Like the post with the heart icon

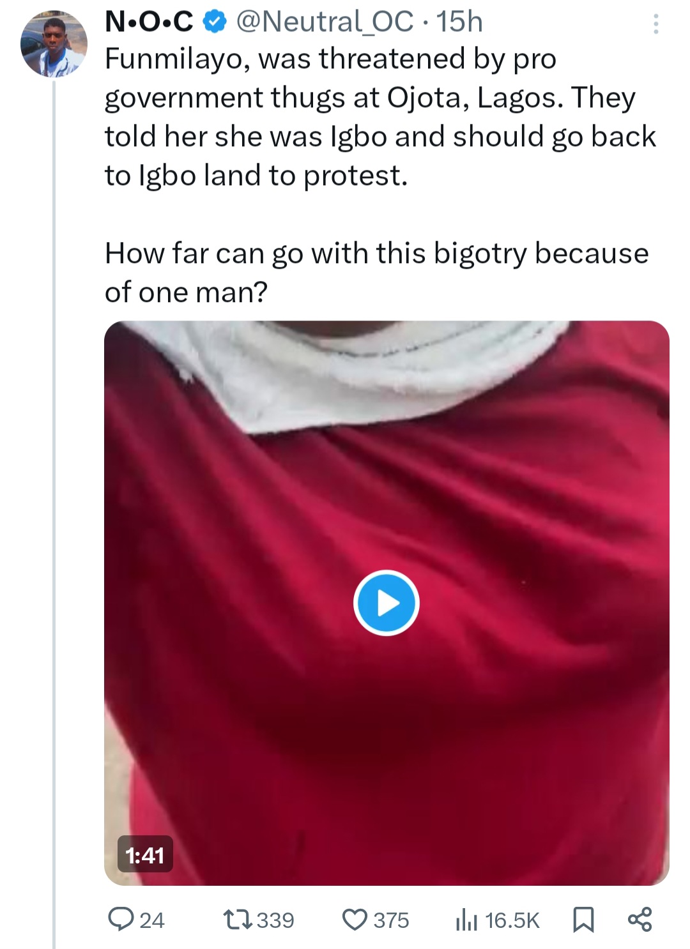click(355, 920)
